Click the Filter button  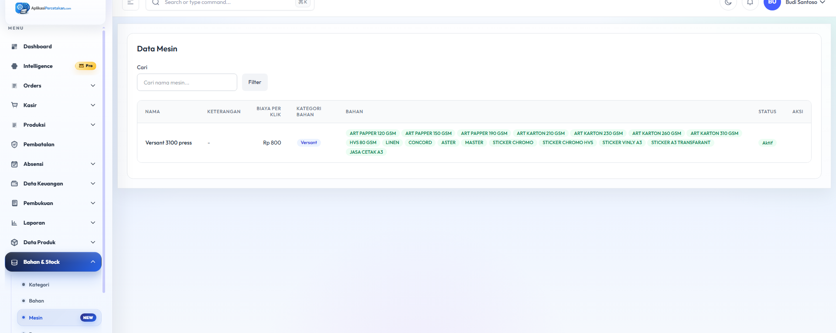pos(255,82)
